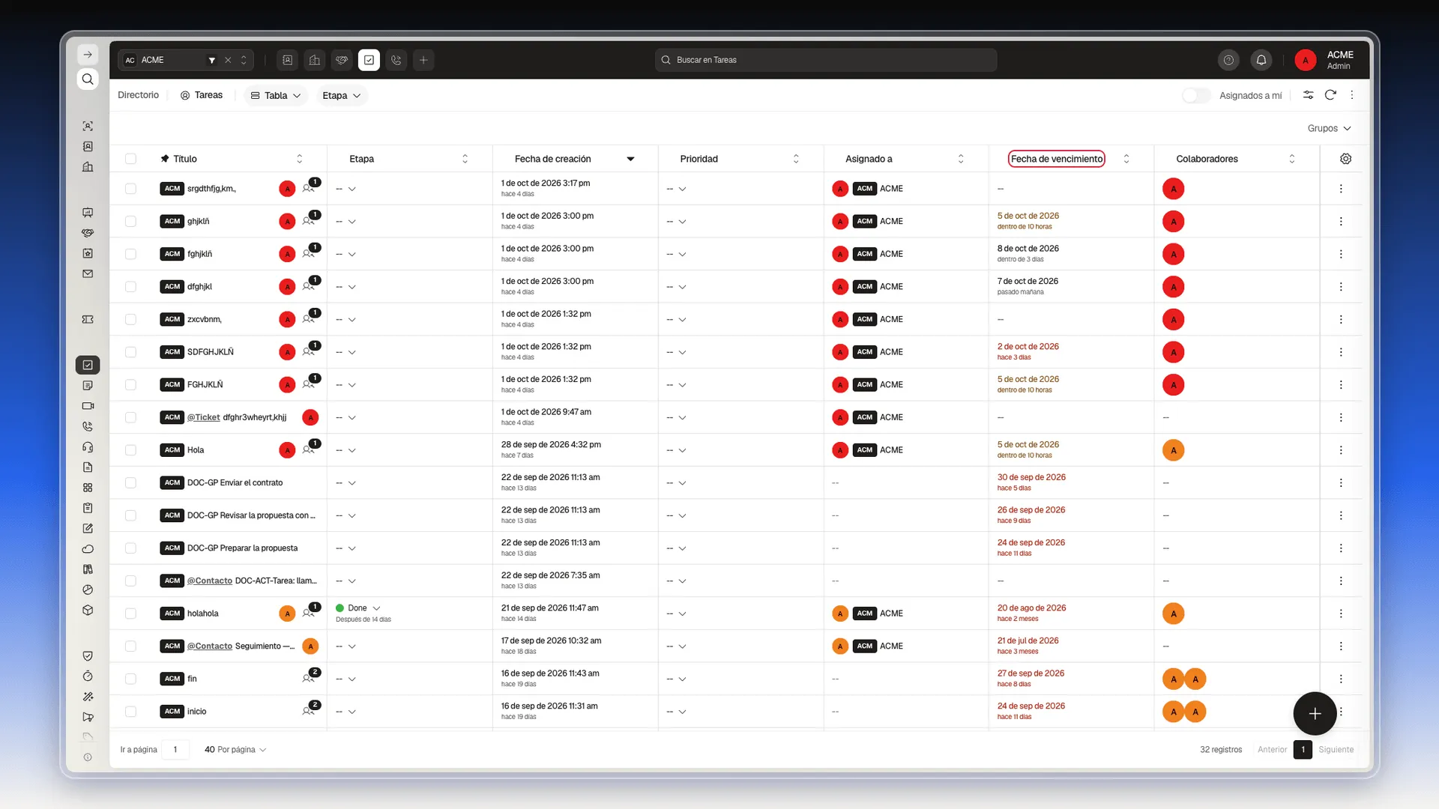
Task: Click the Siguiente pagination button
Action: (x=1336, y=749)
